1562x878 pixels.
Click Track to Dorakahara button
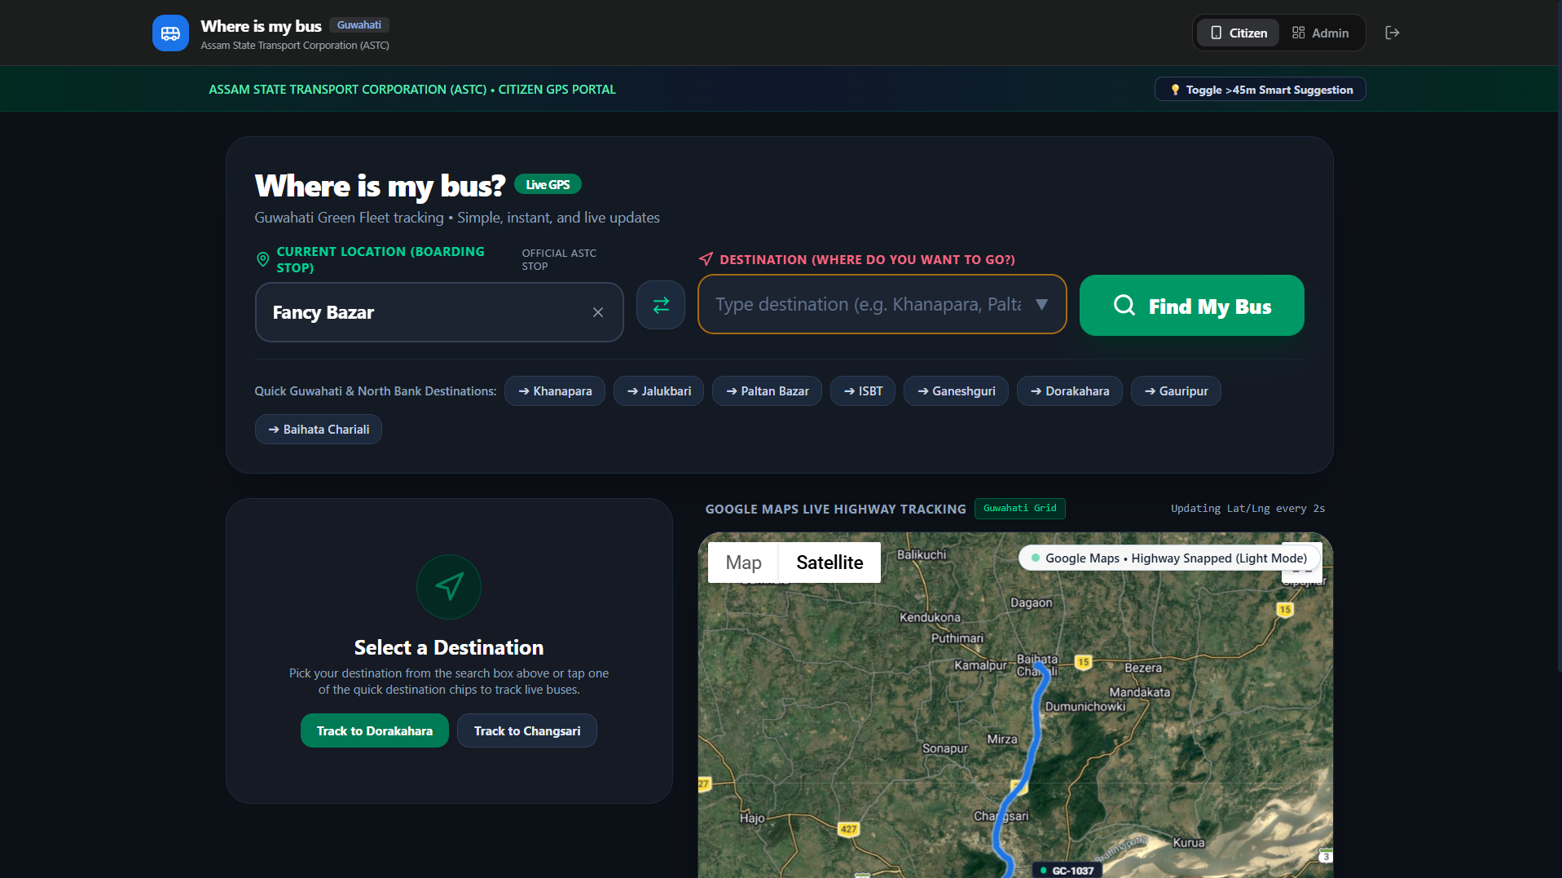375,730
